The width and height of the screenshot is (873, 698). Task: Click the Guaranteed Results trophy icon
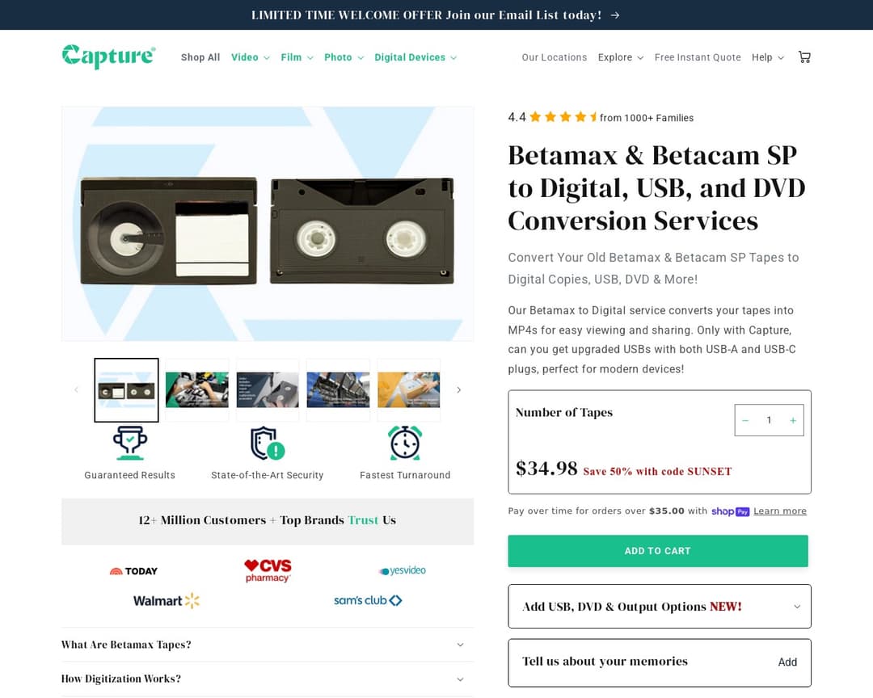129,443
